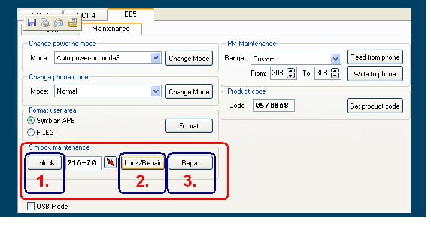Viewport: 431px width, 234px height.
Task: Click the Unlock button
Action: 44,163
